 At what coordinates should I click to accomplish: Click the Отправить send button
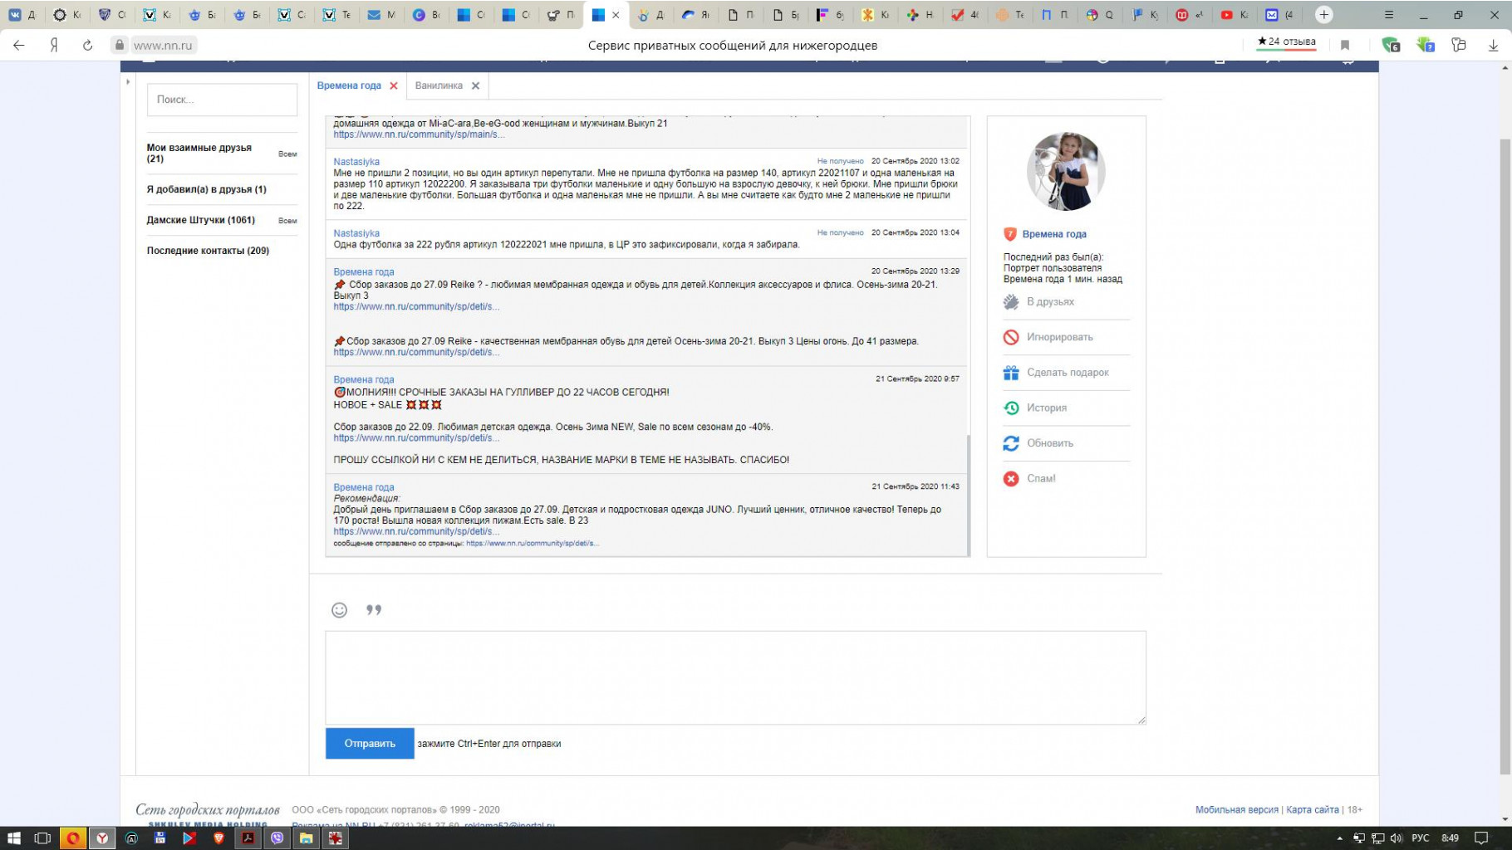[370, 744]
